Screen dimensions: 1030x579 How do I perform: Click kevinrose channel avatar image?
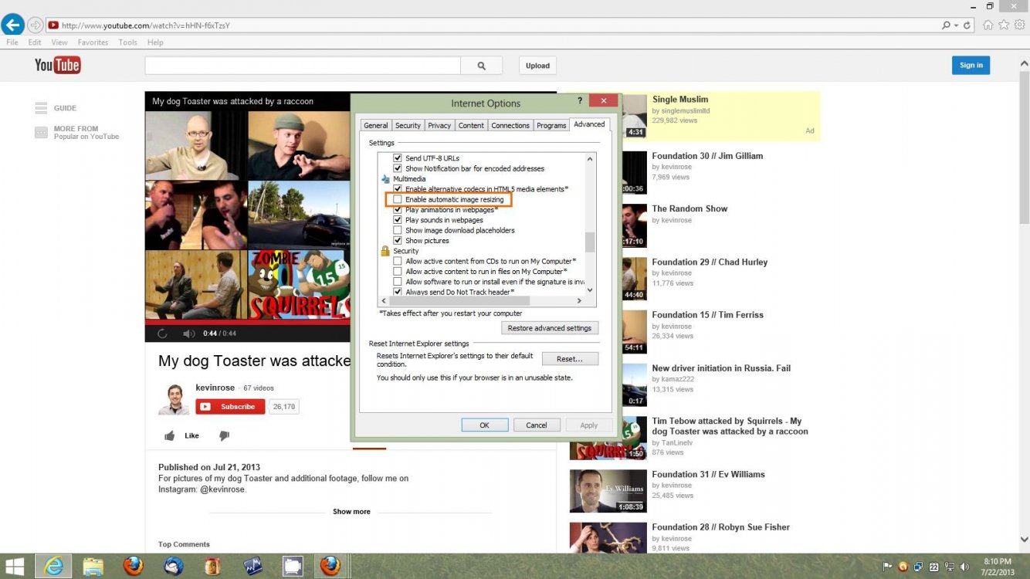pos(174,399)
